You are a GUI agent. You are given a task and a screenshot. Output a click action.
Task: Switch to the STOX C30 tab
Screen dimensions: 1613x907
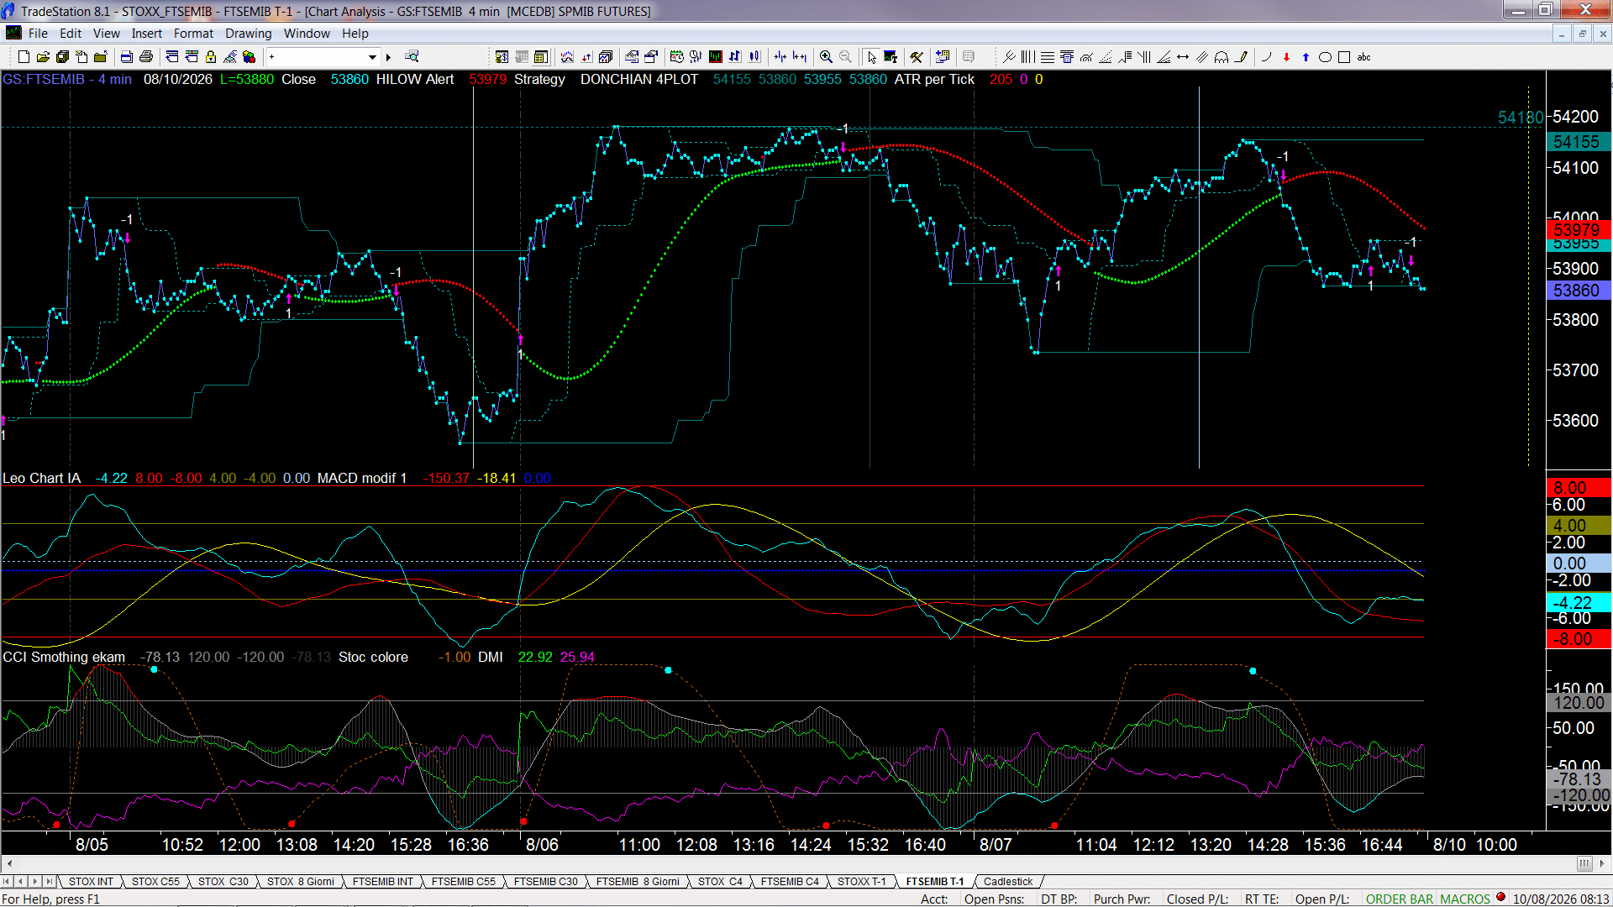[223, 882]
